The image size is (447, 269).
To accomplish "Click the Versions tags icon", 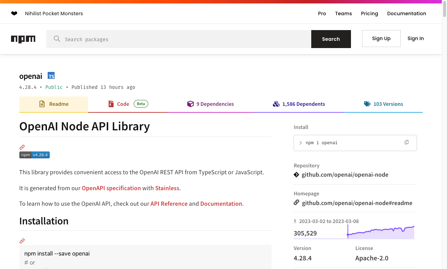I will [367, 104].
